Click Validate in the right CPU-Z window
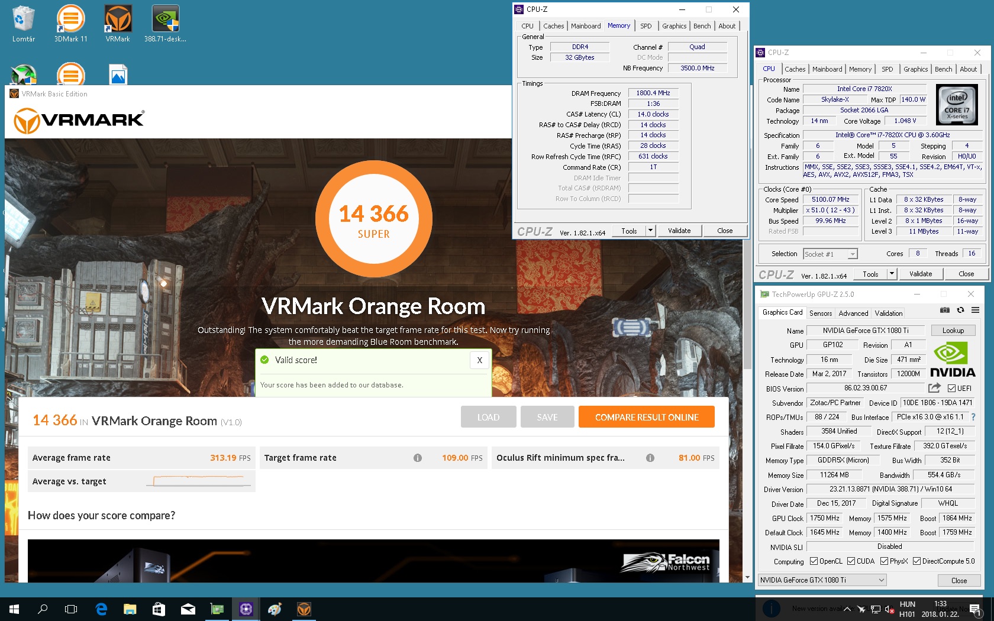The height and width of the screenshot is (621, 994). pos(921,274)
